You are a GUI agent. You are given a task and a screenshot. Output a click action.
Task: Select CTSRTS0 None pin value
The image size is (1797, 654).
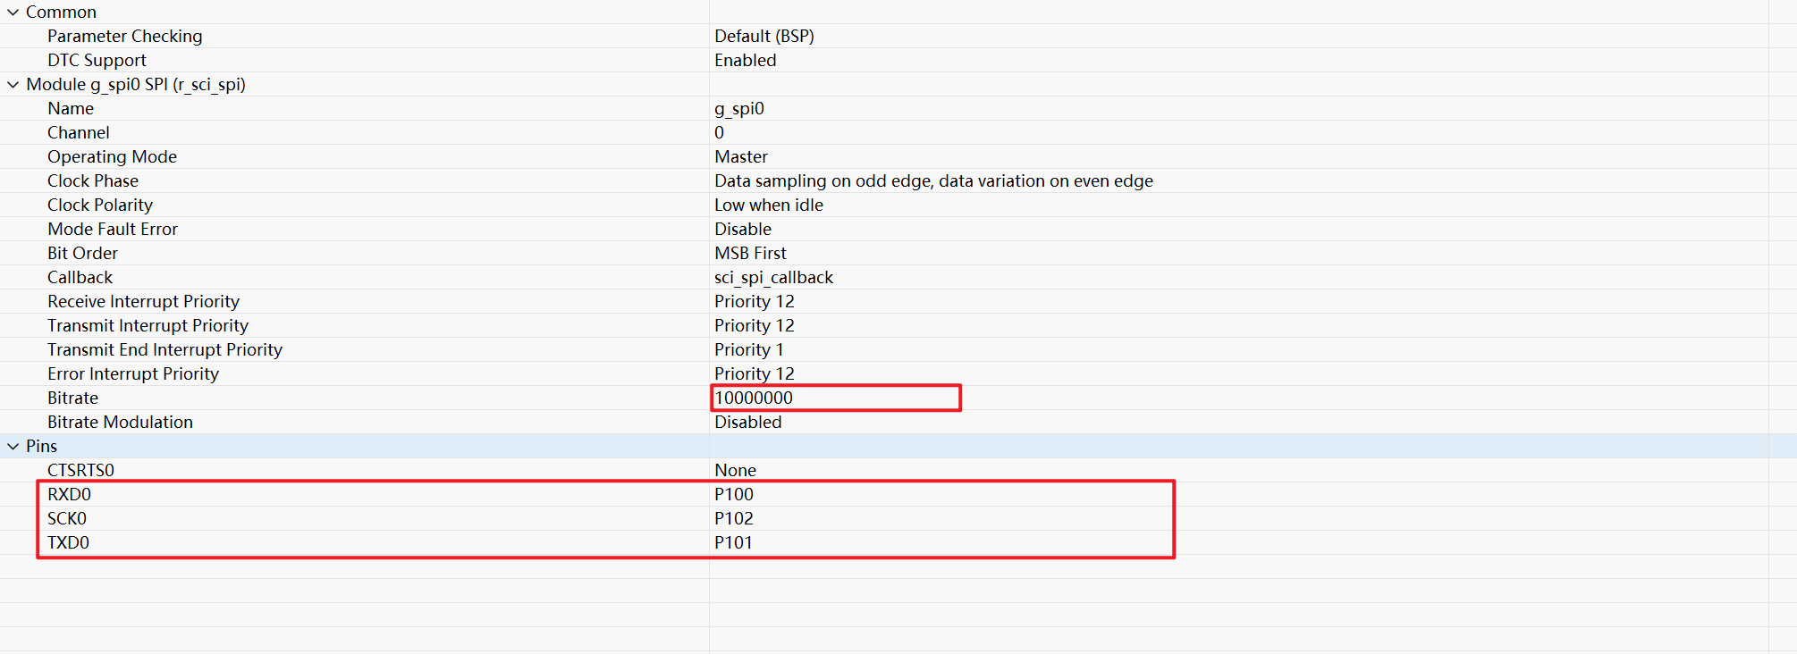[736, 470]
